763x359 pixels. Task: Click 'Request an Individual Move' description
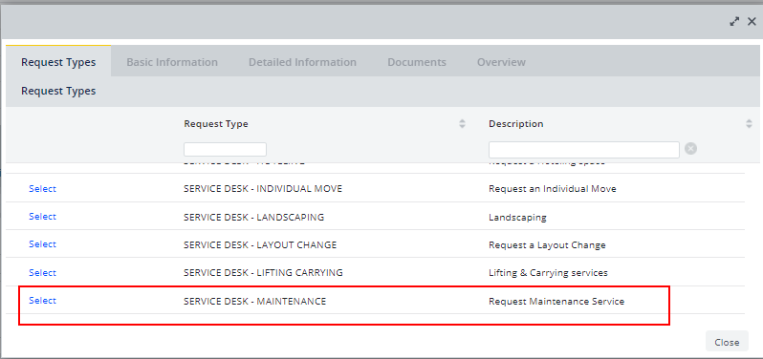[x=553, y=188]
